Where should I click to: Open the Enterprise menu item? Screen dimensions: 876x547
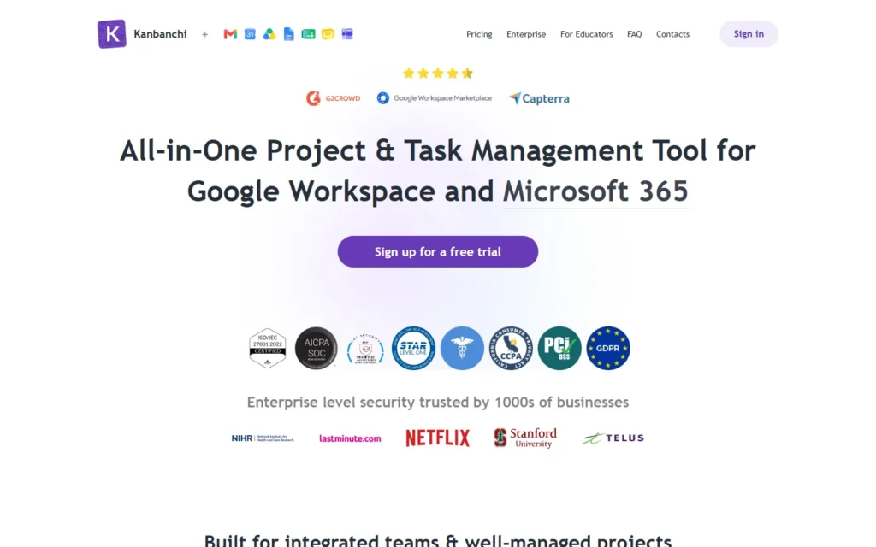[x=526, y=34]
